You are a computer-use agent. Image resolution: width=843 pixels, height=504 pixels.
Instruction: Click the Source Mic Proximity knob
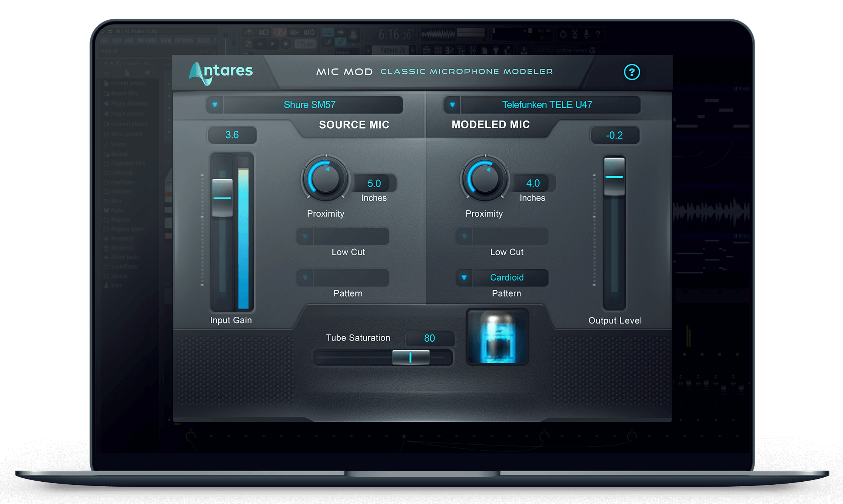click(325, 179)
